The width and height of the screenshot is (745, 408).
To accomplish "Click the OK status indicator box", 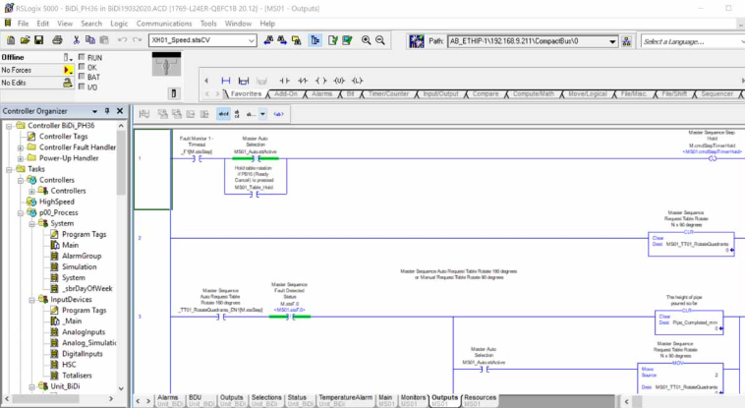I will [x=82, y=67].
